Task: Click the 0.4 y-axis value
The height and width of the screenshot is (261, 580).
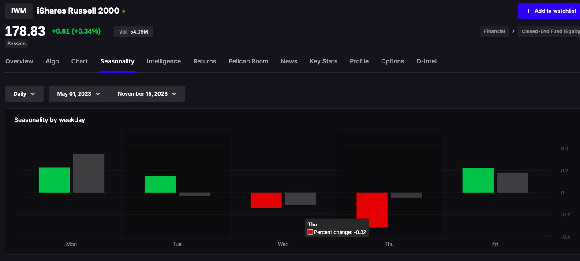Action: point(565,149)
